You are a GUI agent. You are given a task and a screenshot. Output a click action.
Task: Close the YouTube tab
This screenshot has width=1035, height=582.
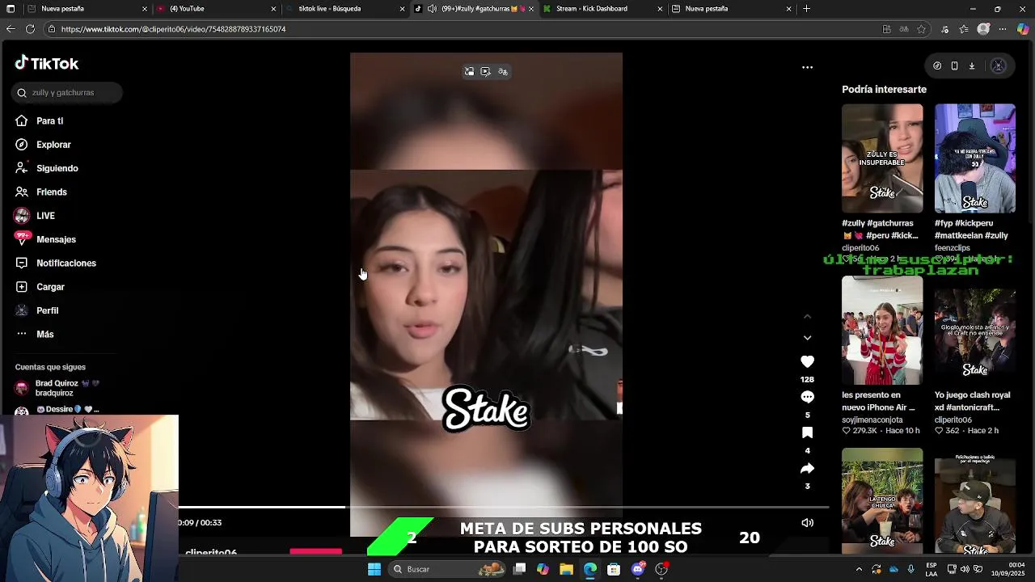pos(273,9)
